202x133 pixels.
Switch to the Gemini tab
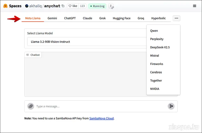click(x=52, y=18)
